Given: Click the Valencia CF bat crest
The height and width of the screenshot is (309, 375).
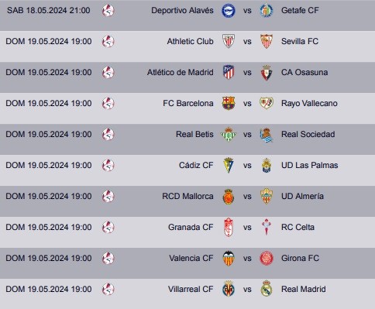Looking at the screenshot, I should tap(229, 258).
